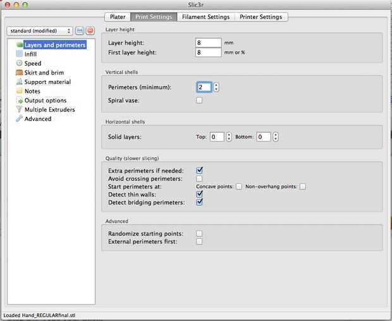Switch to Printer Settings tab
The image size is (392, 321).
(x=260, y=17)
